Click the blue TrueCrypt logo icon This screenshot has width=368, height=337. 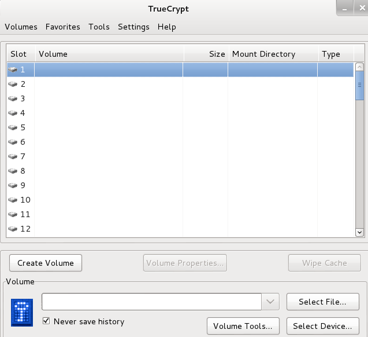coord(22,313)
